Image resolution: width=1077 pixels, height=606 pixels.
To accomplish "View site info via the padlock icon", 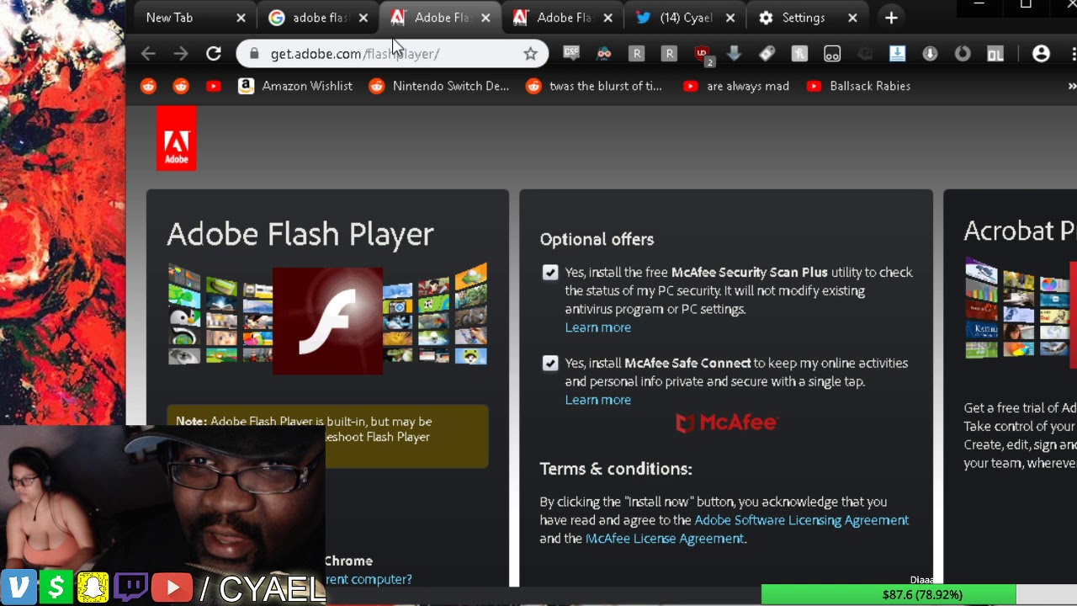I will pyautogui.click(x=253, y=54).
